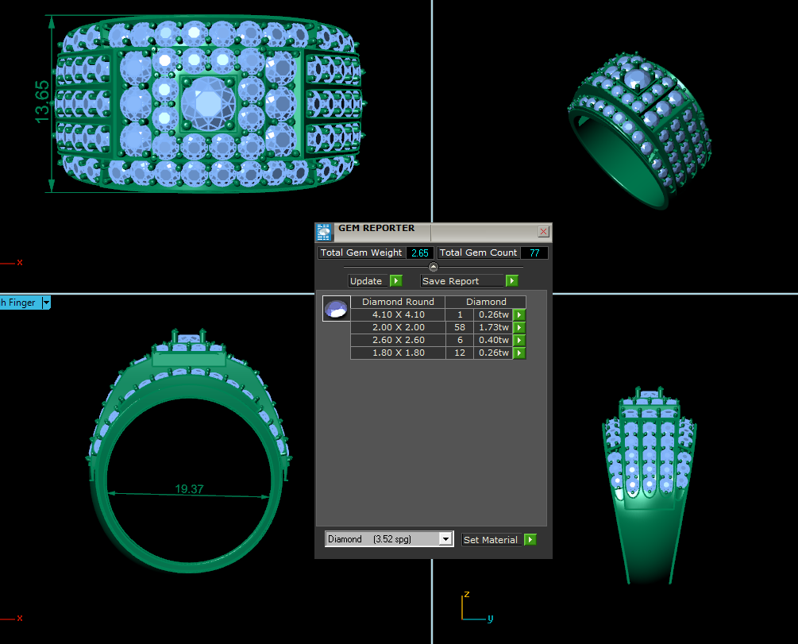The height and width of the screenshot is (644, 798).
Task: Click the 13.65 dimension label
Action: (x=42, y=102)
